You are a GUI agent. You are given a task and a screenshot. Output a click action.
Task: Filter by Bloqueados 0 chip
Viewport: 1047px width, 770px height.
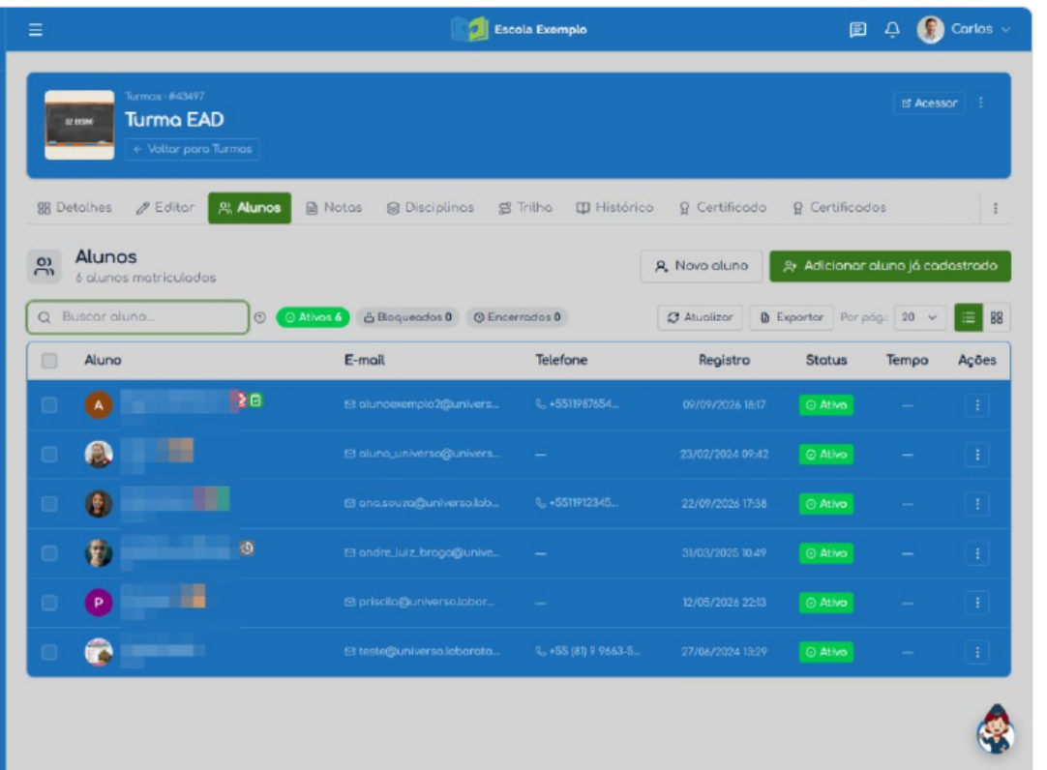[x=408, y=317]
